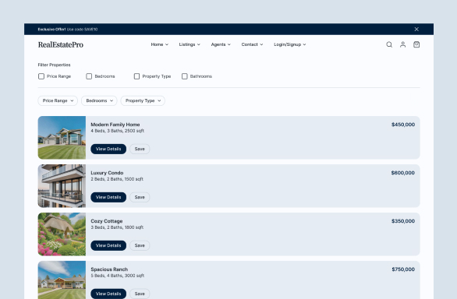This screenshot has height=299, width=457.
Task: View details for Modern Family Home
Action: [108, 149]
